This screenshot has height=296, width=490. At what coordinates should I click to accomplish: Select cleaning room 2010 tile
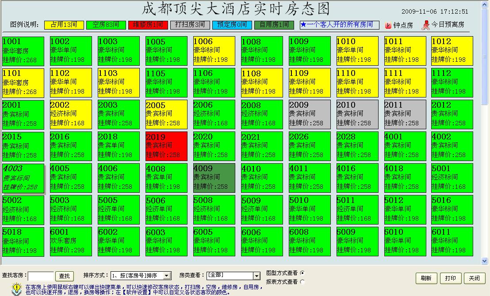coord(357,114)
